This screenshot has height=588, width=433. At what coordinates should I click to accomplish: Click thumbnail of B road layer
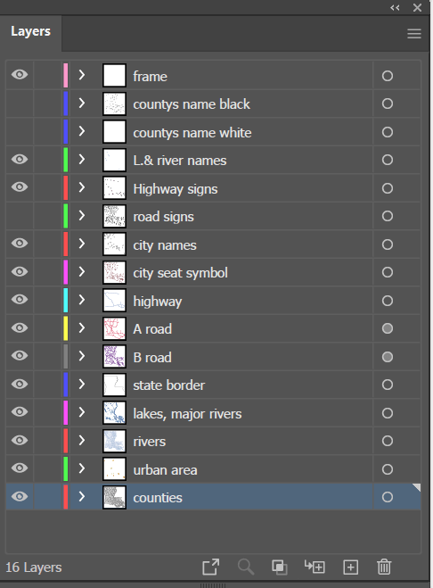pos(114,357)
